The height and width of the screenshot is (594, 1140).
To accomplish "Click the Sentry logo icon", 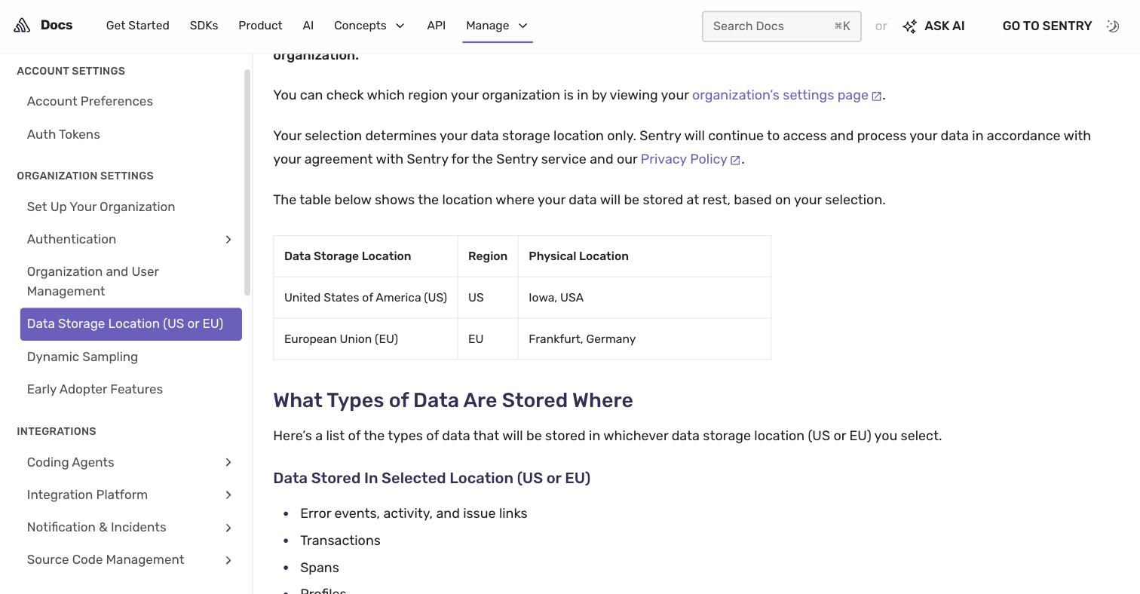I will (22, 26).
